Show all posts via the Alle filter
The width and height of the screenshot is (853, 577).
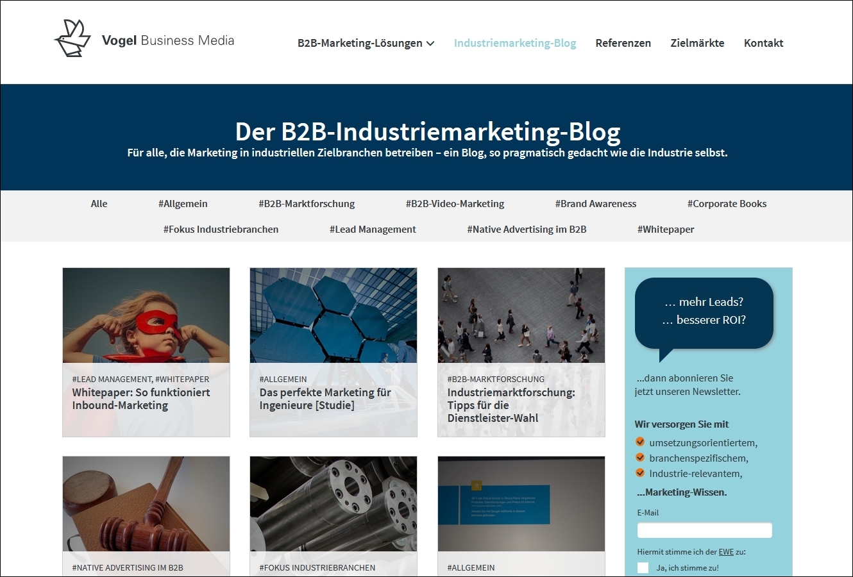point(99,204)
